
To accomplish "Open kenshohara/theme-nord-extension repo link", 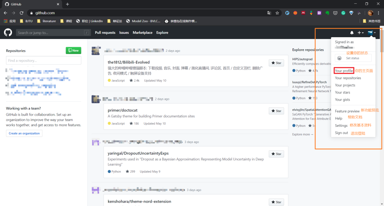I will tap(139, 201).
